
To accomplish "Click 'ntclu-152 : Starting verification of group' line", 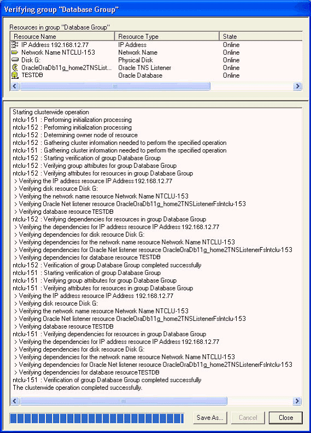I will point(87,158).
